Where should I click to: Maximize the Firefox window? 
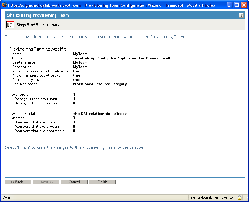pos(237,5)
